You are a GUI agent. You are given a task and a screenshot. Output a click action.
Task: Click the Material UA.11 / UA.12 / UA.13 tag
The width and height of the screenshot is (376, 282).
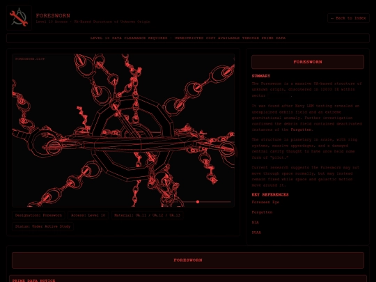pos(147,215)
